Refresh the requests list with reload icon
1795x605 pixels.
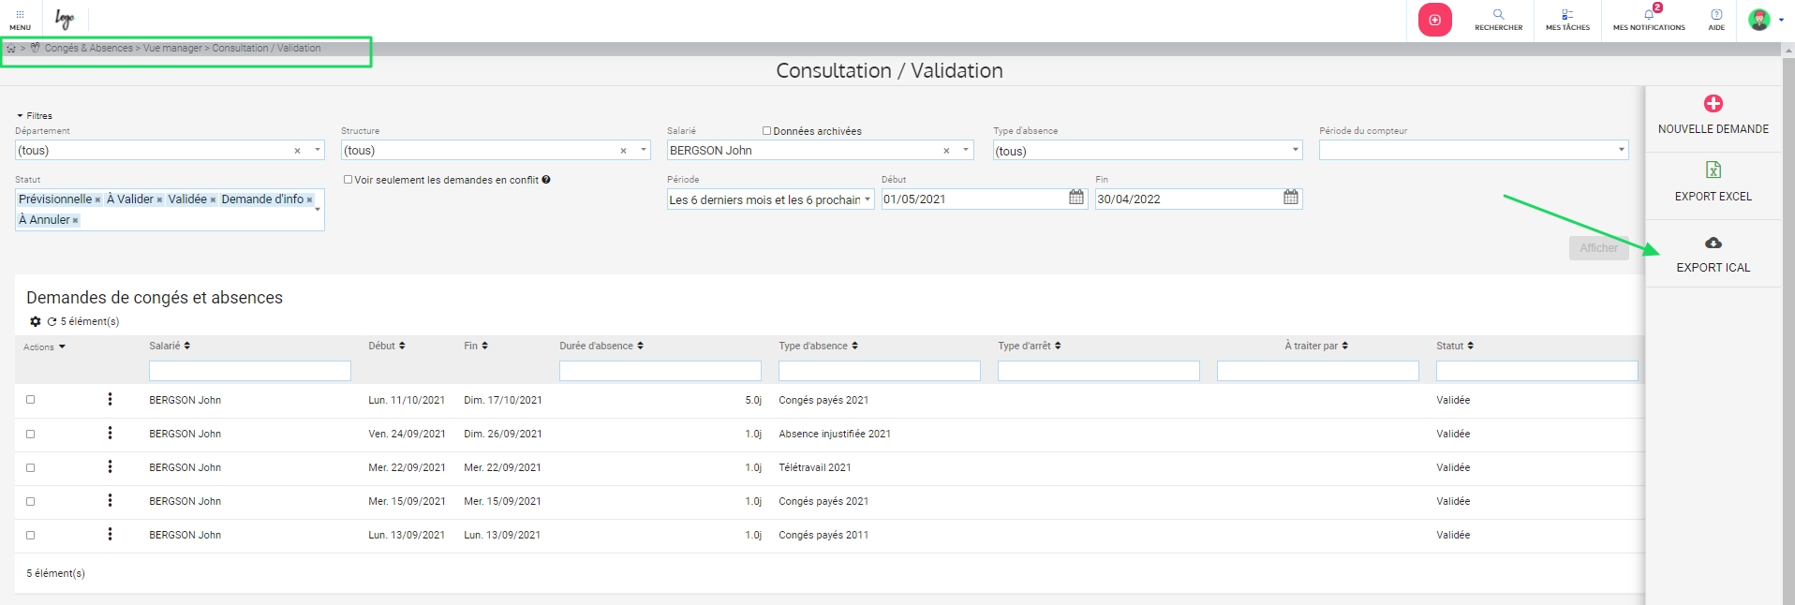click(x=52, y=321)
